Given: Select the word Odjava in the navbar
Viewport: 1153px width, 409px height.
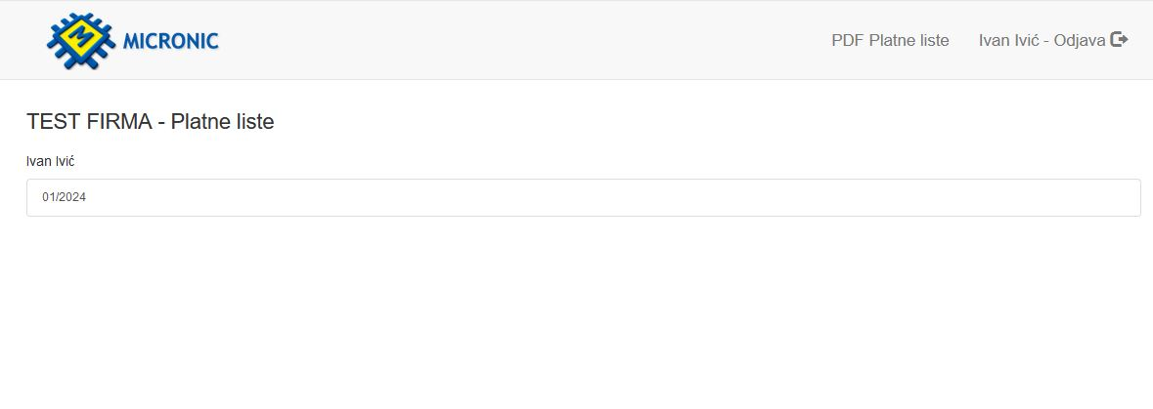Looking at the screenshot, I should 1080,40.
